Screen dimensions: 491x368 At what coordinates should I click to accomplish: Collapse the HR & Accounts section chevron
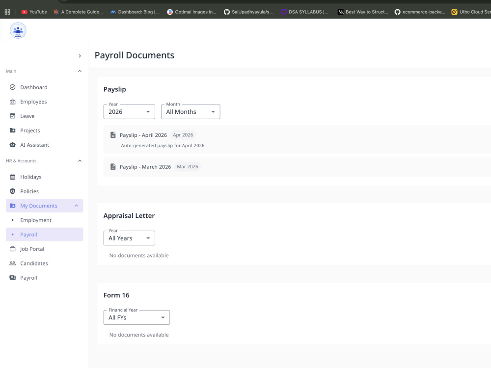point(80,161)
